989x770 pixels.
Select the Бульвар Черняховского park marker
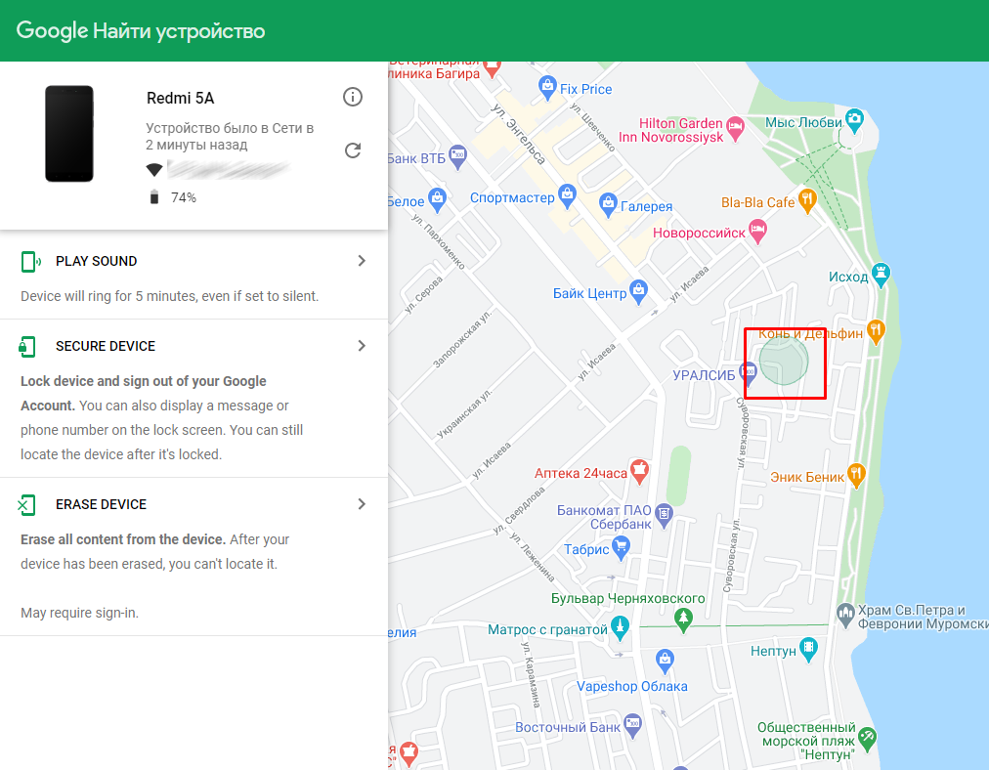point(683,620)
